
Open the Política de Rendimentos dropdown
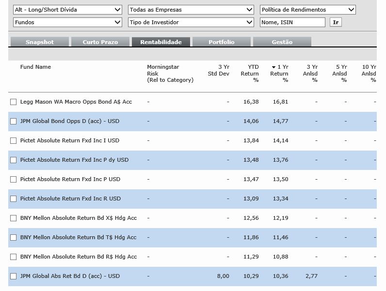point(308,10)
